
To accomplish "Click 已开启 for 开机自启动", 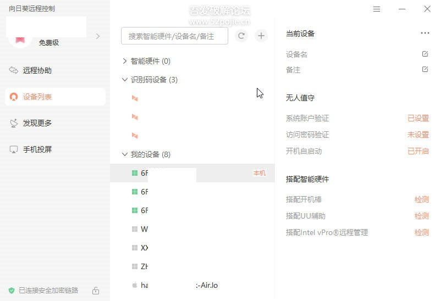I will click(418, 152).
